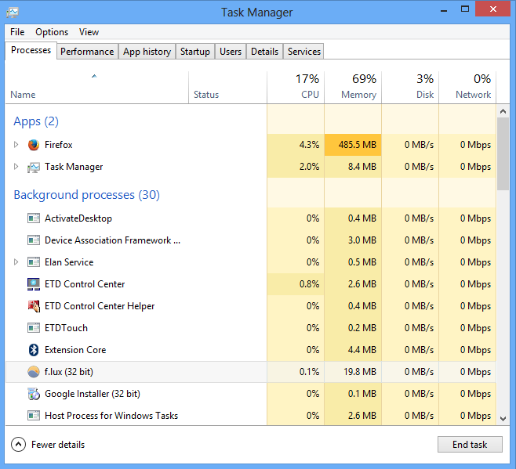Expand the Firefox process group
This screenshot has height=469, width=516.
pos(16,145)
